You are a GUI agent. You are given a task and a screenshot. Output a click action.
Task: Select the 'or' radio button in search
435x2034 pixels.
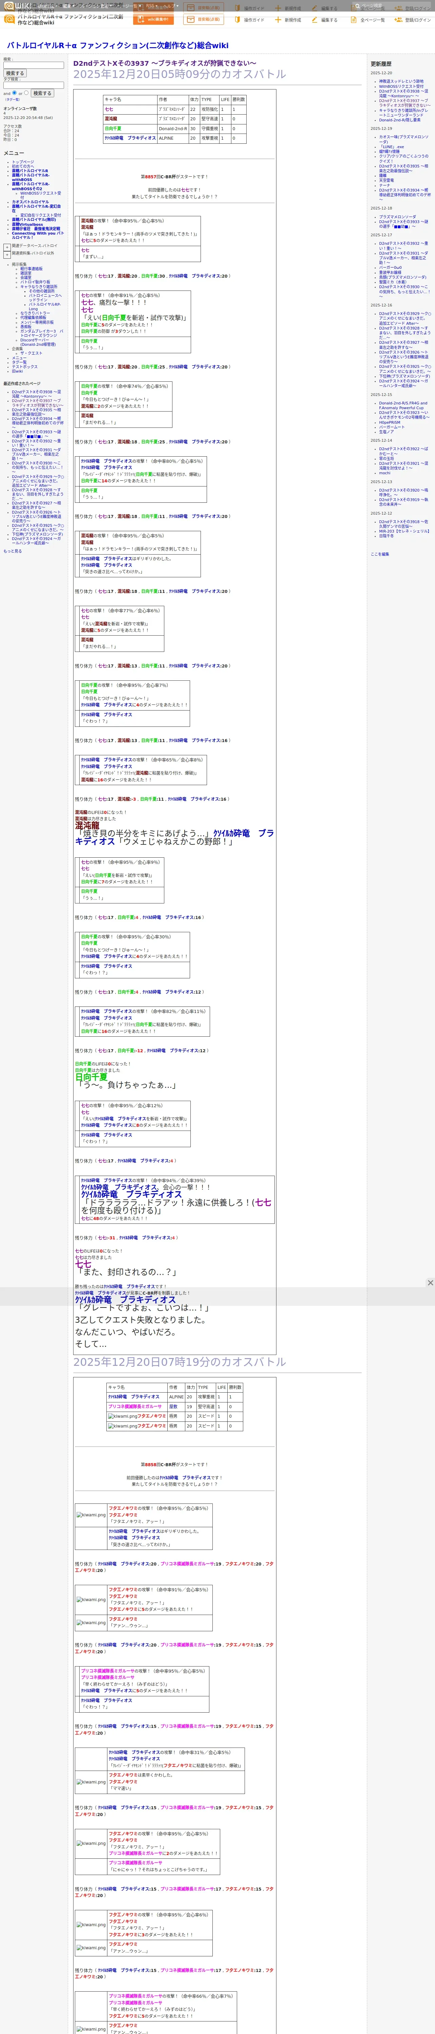25,93
